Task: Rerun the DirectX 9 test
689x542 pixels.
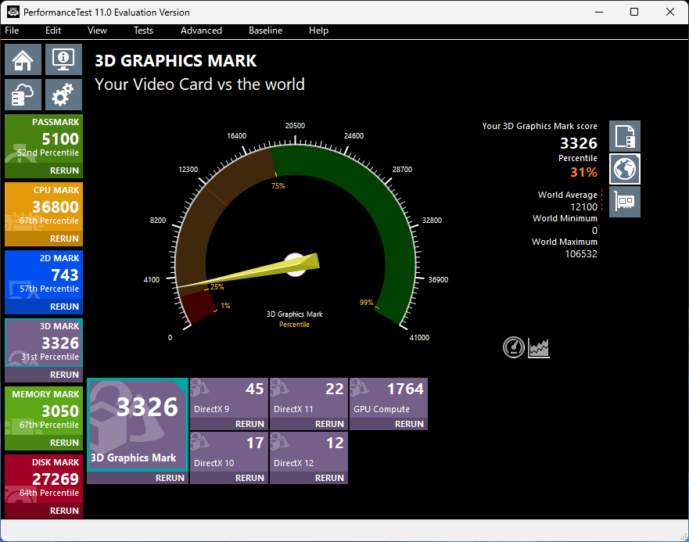Action: (x=249, y=424)
